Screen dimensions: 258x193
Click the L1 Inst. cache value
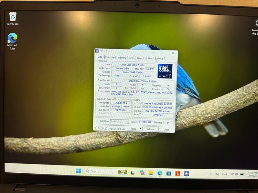pyautogui.click(x=158, y=107)
